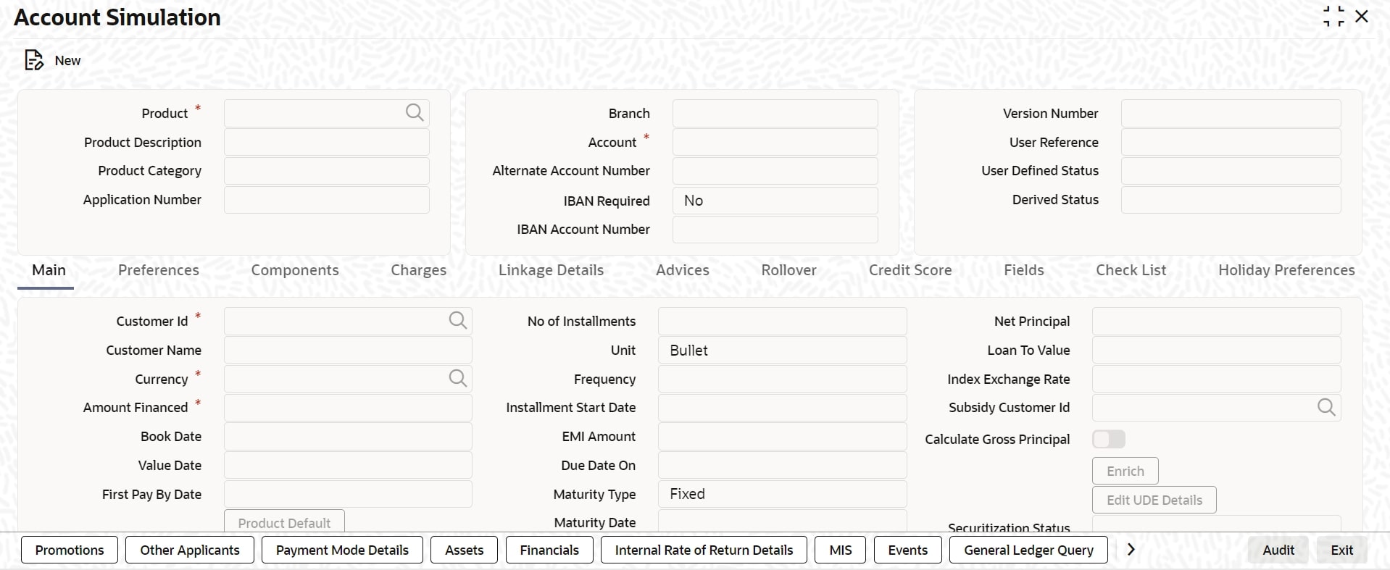Open Internal Rate of Return Details

[x=704, y=550]
